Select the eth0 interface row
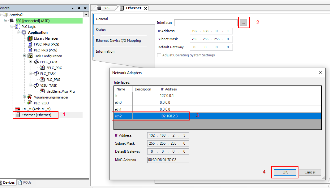 click(218, 103)
